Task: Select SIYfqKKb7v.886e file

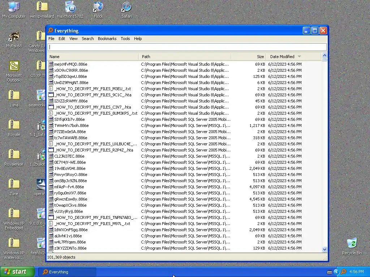Action: coord(69,119)
